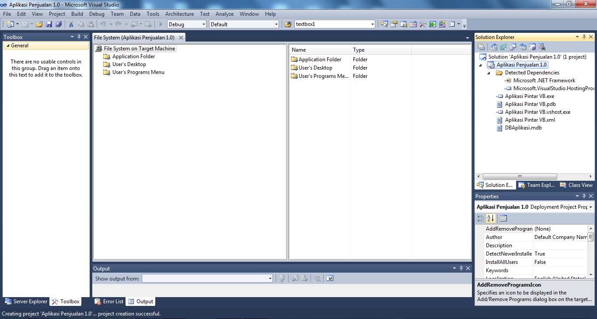597x319 pixels.
Task: Select Application Folder in left tree
Action: tap(133, 56)
